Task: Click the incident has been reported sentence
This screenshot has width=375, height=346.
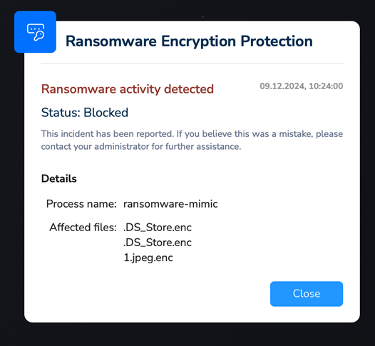Action: pos(108,133)
